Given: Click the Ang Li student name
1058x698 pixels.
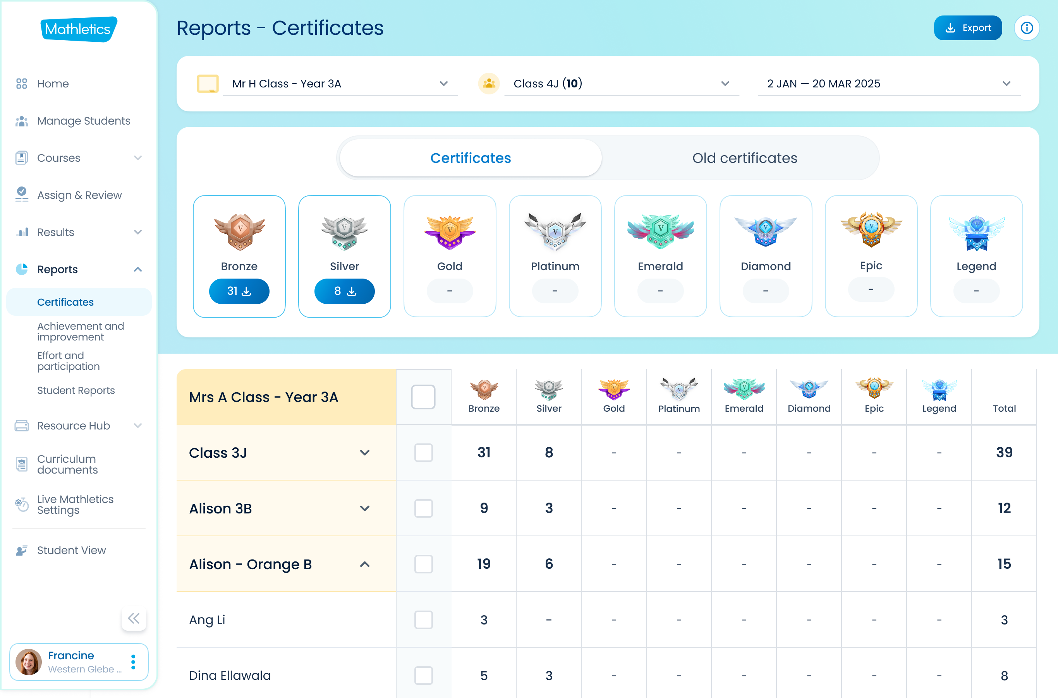Looking at the screenshot, I should pos(207,620).
